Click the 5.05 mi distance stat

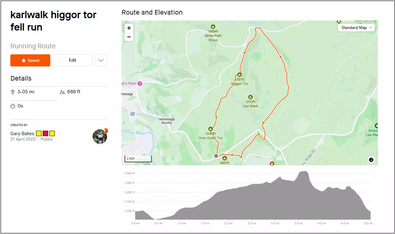pos(26,92)
